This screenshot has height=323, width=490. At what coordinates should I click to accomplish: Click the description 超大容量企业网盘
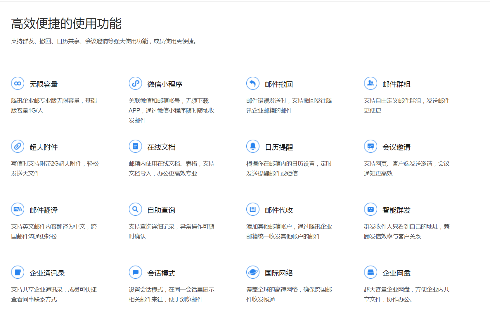(x=407, y=294)
